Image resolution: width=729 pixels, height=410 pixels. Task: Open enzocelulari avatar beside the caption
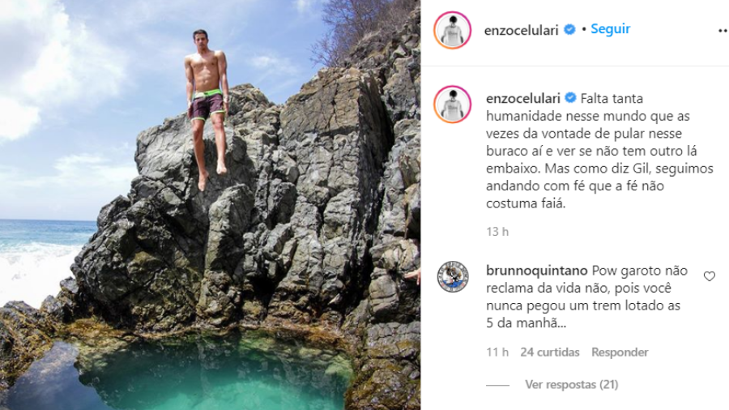tap(452, 105)
